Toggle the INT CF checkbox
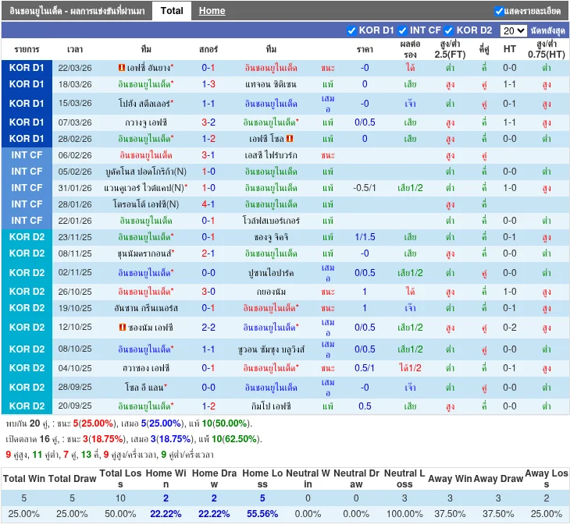 point(403,30)
